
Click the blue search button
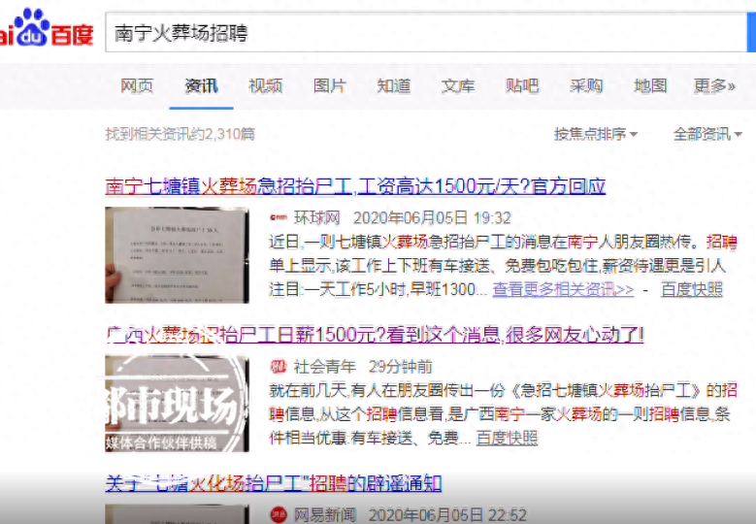tap(750, 33)
